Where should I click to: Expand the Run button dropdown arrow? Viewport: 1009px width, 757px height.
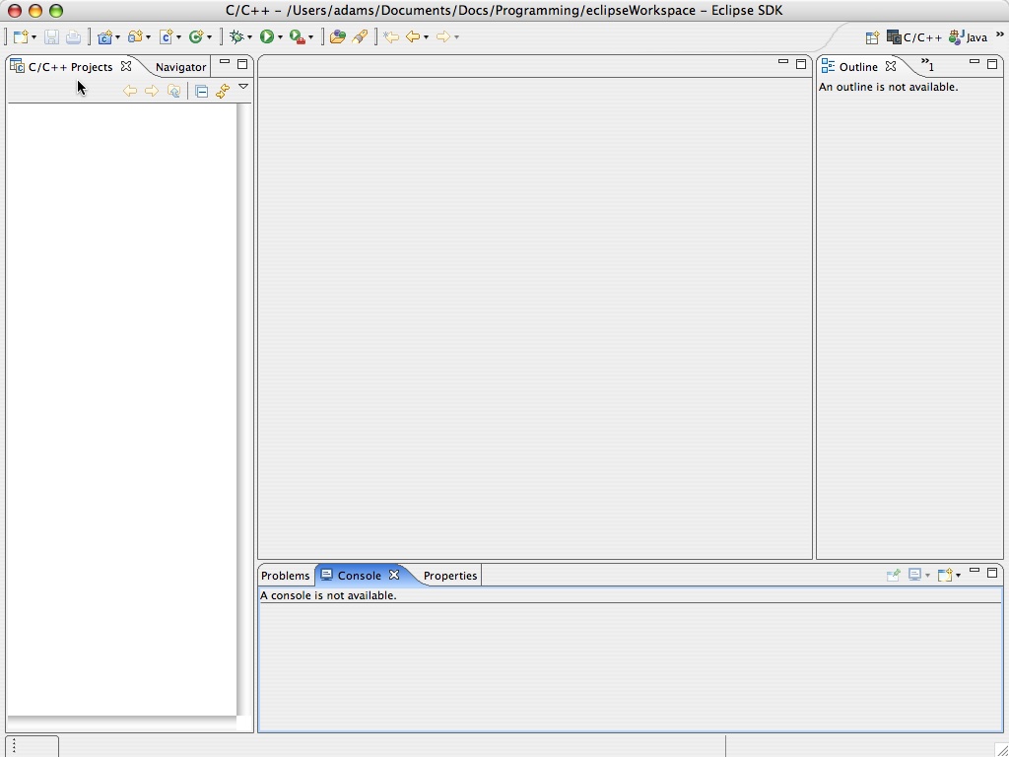coord(280,38)
